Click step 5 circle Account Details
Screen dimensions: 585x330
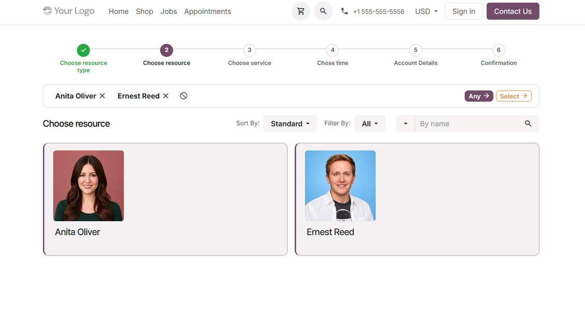click(x=416, y=50)
